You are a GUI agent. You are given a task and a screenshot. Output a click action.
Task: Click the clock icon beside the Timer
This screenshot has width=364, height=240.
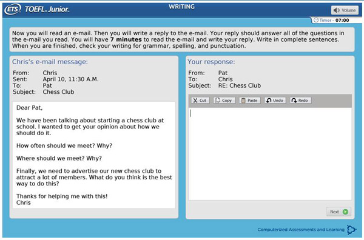[x=316, y=20]
